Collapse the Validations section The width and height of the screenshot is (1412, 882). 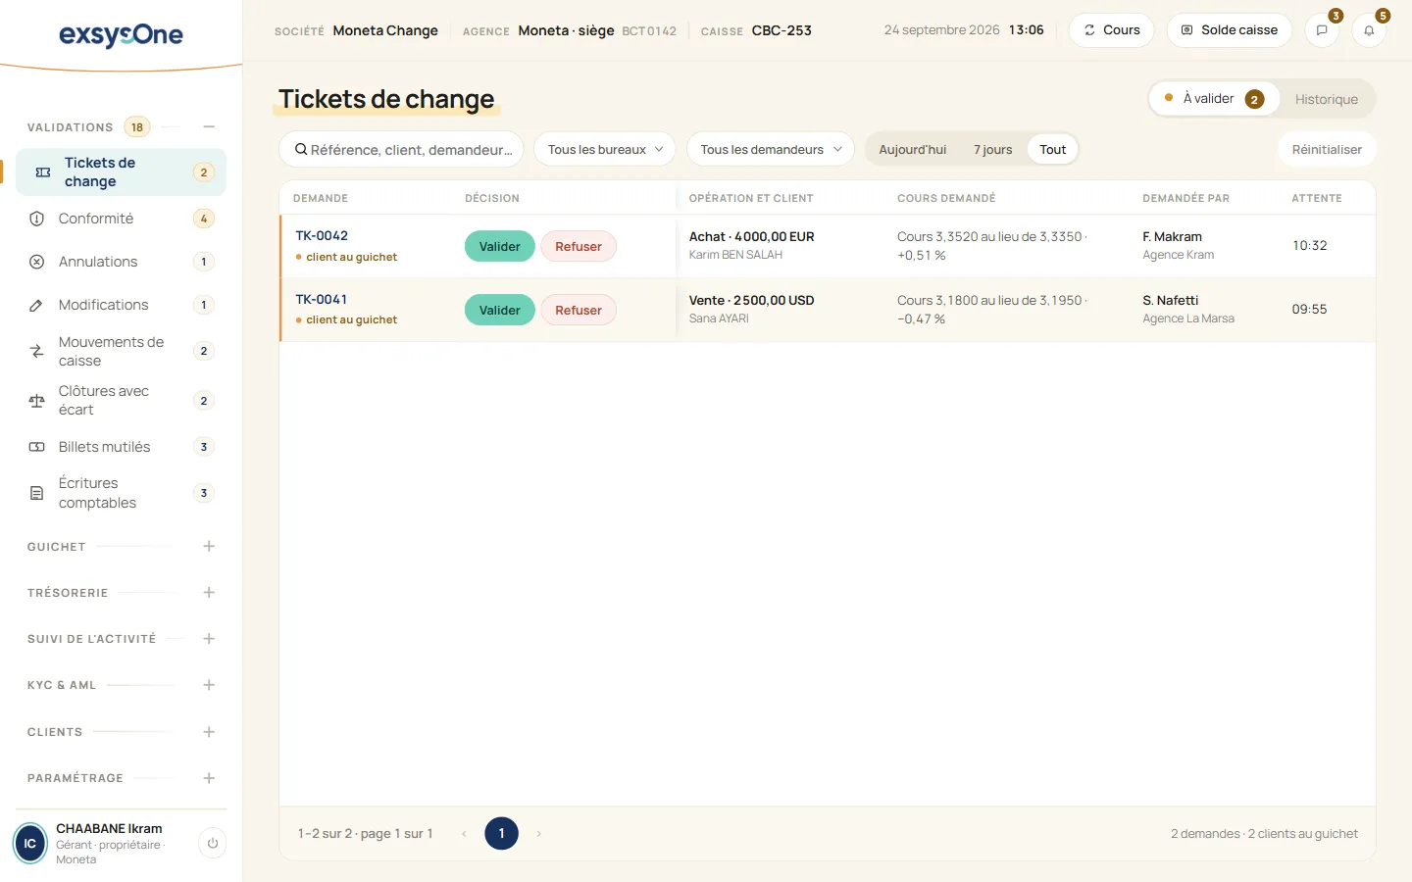[x=209, y=126]
